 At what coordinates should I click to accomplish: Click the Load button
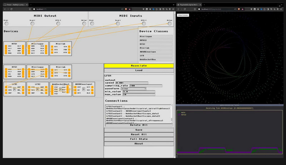[139, 70]
